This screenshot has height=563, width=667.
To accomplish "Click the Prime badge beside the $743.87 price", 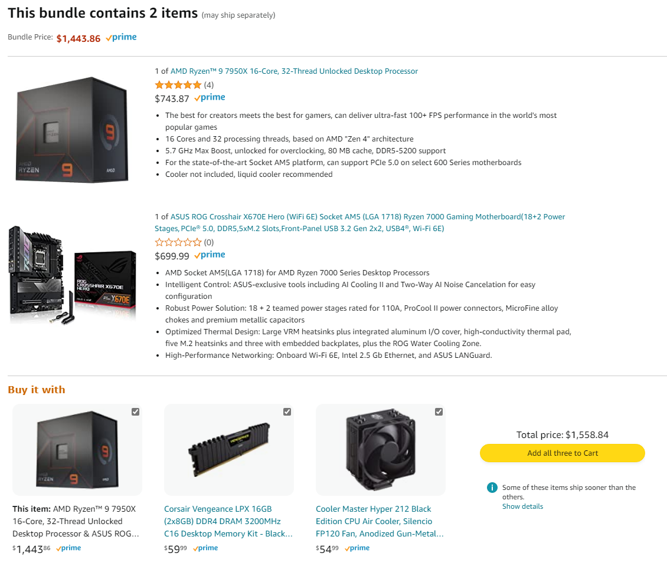I will coord(210,98).
